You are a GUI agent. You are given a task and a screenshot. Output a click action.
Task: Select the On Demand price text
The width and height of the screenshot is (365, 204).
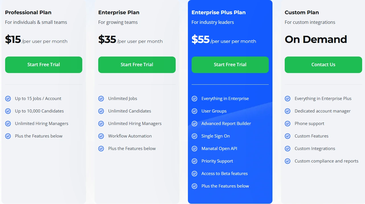(x=315, y=39)
